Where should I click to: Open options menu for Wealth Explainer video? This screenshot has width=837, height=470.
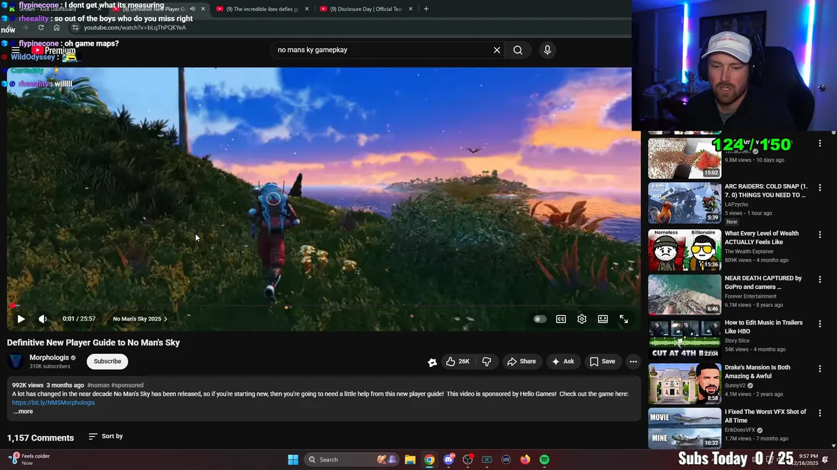coord(820,235)
